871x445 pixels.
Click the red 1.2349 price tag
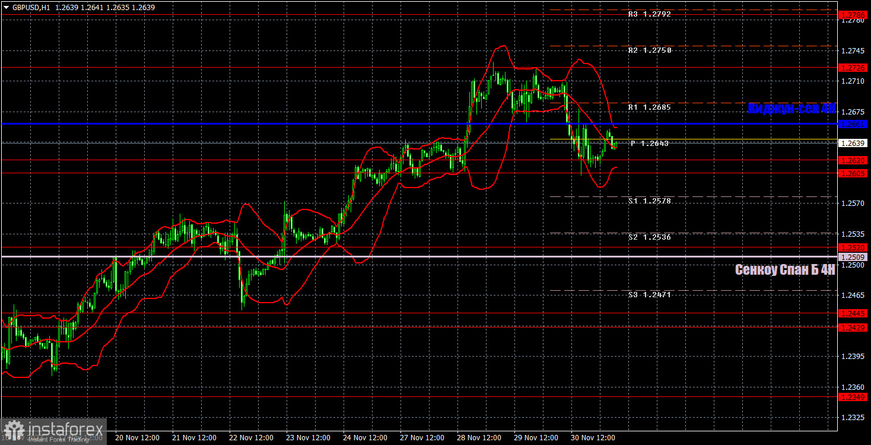point(853,396)
